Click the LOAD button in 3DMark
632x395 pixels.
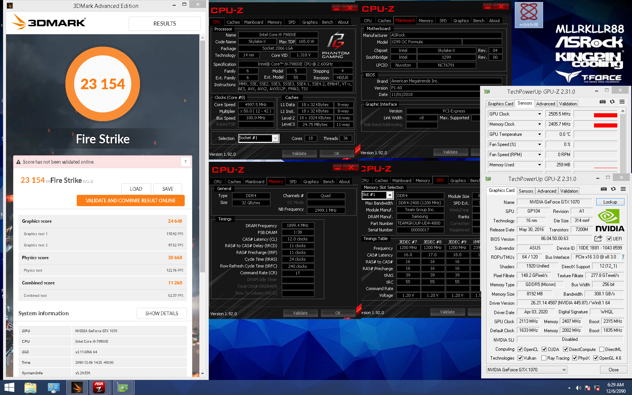click(136, 189)
